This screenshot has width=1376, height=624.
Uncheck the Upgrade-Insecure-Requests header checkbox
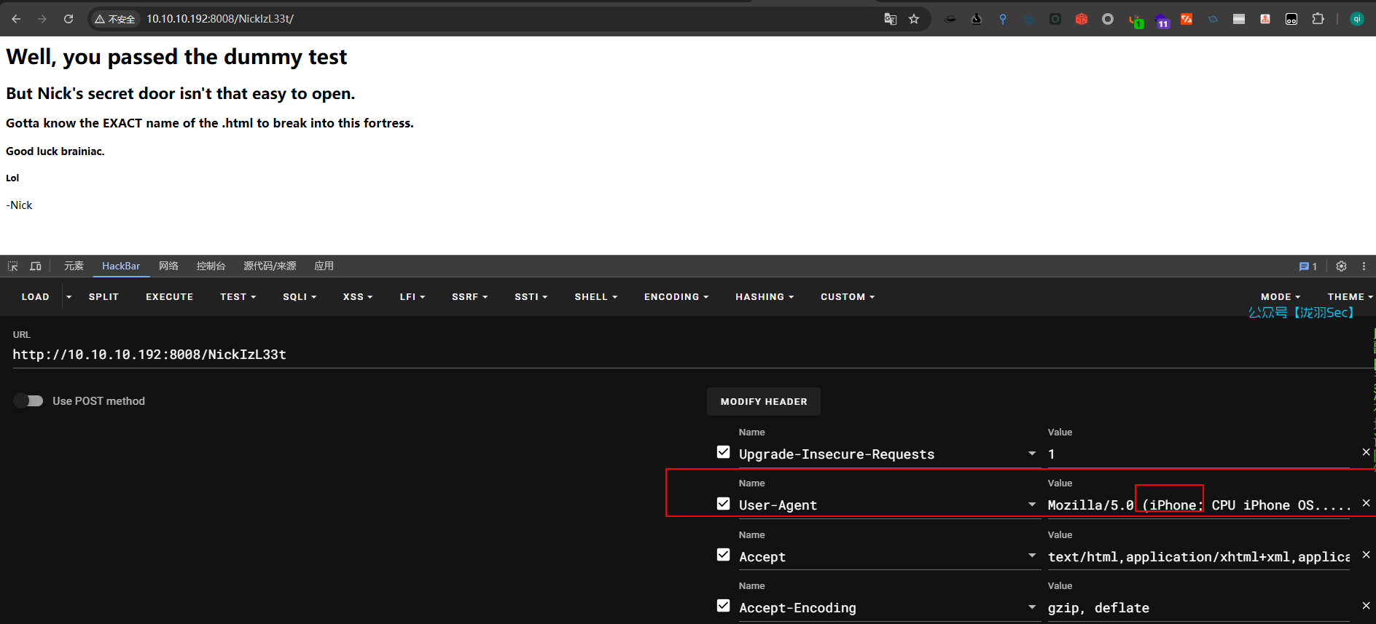[x=723, y=452]
